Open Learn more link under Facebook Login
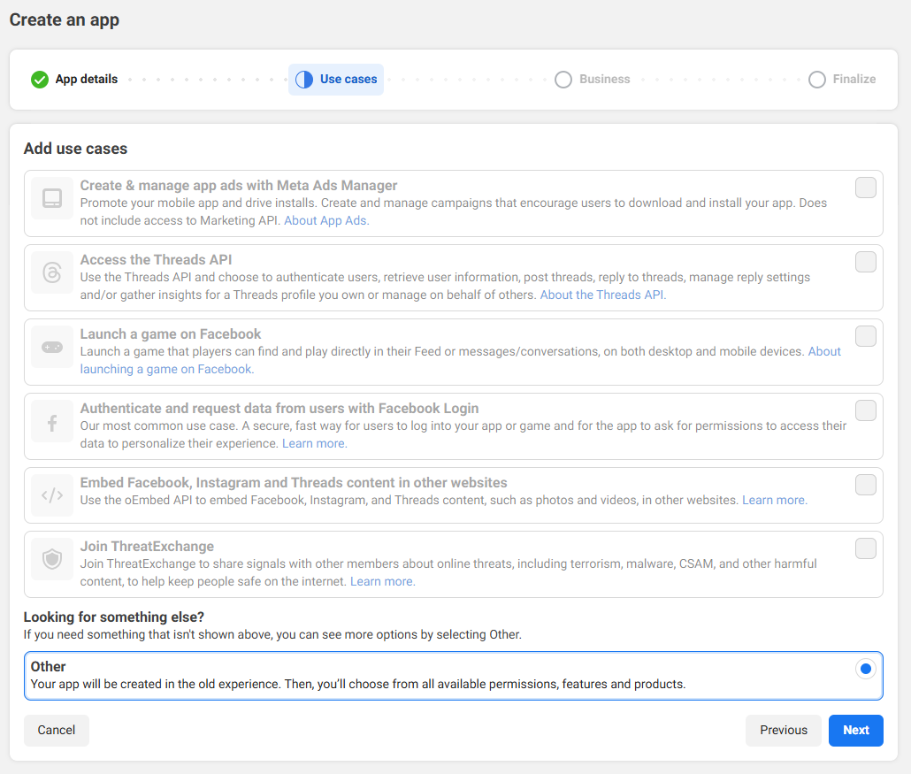The image size is (911, 774). click(314, 444)
